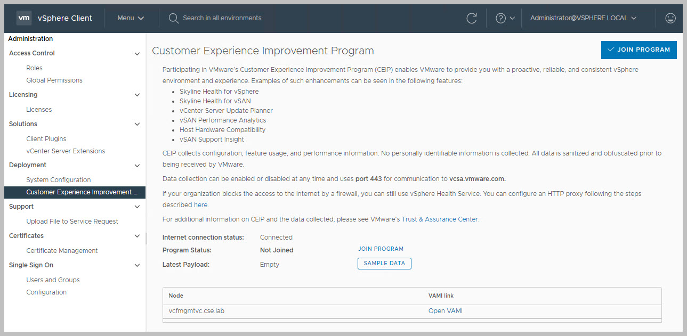Screen dimensions: 687x336
Task: Click the 'here' proxy steps link
Action: 200,205
